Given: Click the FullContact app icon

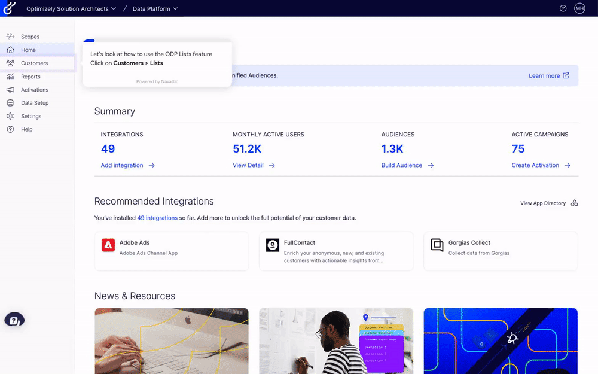Looking at the screenshot, I should pyautogui.click(x=273, y=245).
